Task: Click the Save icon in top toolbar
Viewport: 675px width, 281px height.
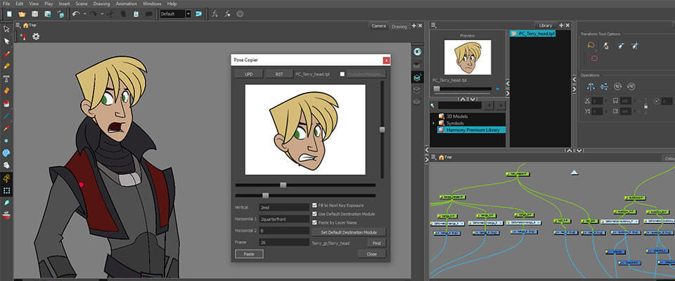Action: [37, 14]
